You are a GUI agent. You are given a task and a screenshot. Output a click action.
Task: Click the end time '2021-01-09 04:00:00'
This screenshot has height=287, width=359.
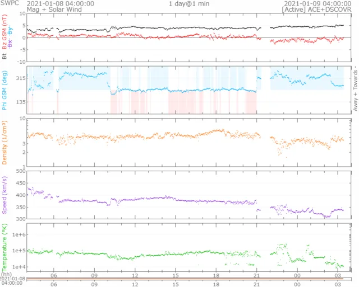(x=317, y=4)
